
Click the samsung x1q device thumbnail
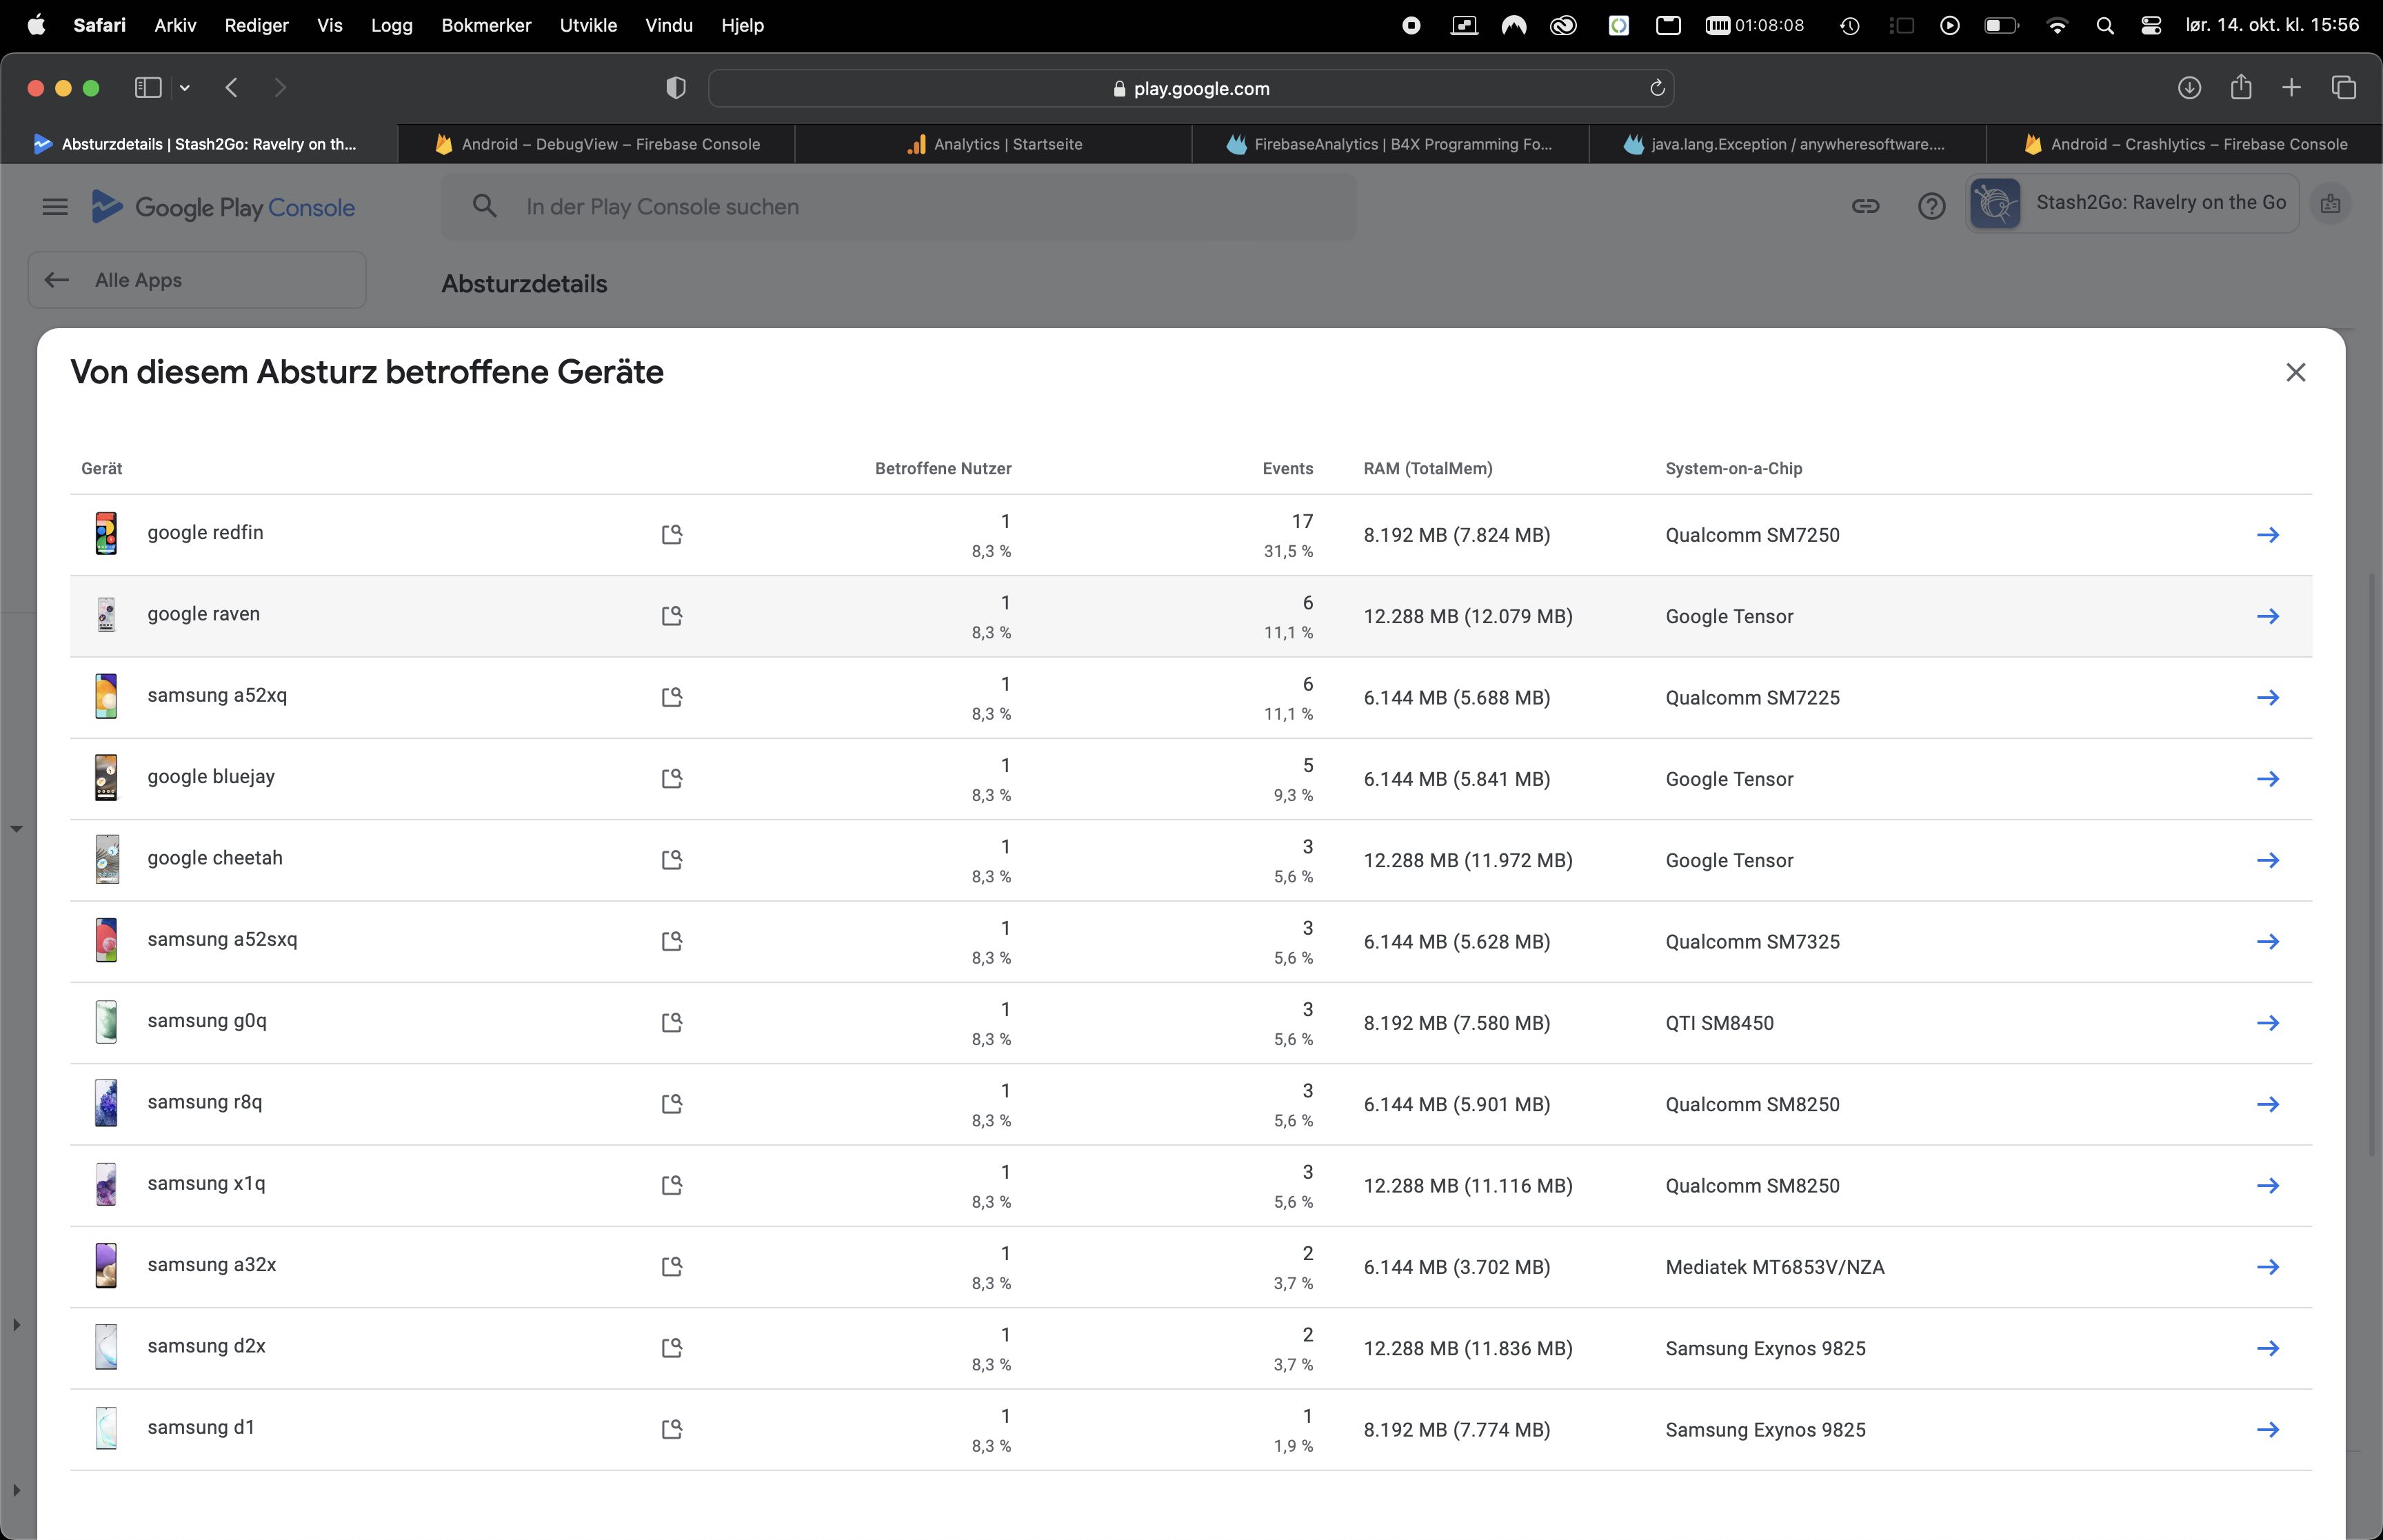pos(106,1184)
